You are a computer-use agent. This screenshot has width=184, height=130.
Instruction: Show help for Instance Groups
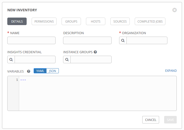click(95, 52)
